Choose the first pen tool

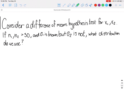coord(69,5)
